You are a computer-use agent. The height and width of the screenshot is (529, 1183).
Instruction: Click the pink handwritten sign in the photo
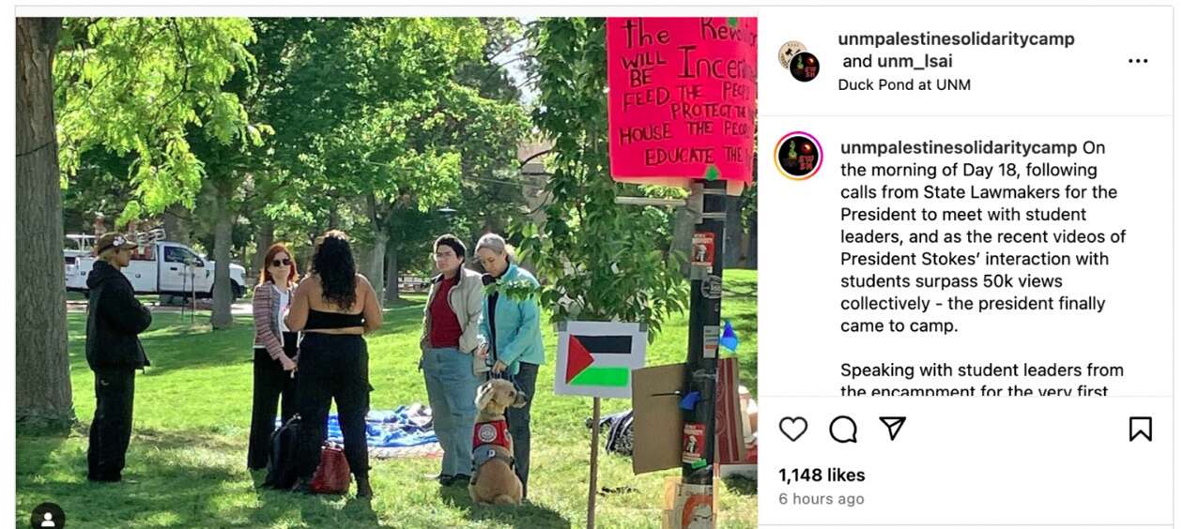pyautogui.click(x=681, y=98)
